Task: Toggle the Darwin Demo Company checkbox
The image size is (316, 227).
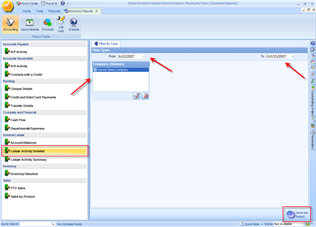Action: click(x=95, y=69)
